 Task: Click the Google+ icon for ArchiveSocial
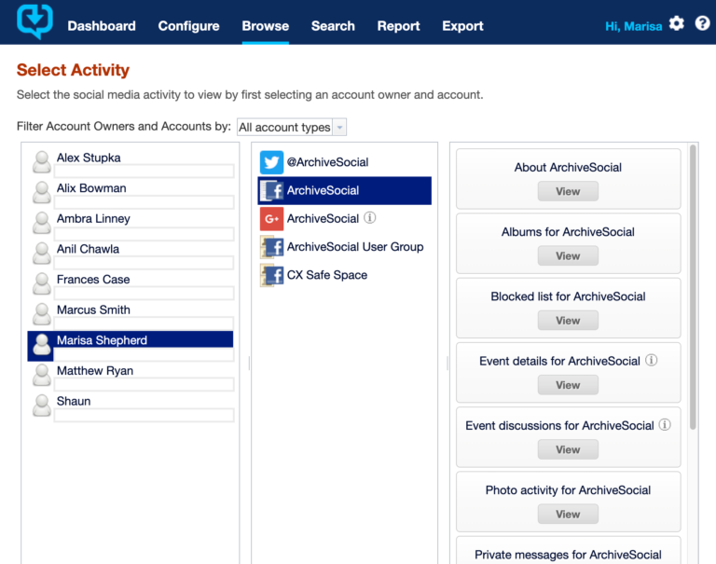point(271,219)
